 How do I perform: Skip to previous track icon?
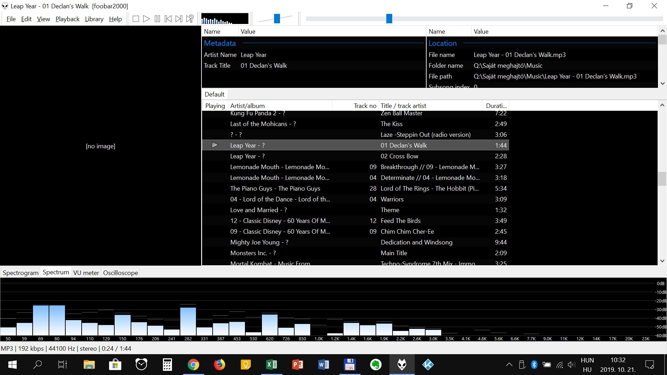tap(168, 19)
